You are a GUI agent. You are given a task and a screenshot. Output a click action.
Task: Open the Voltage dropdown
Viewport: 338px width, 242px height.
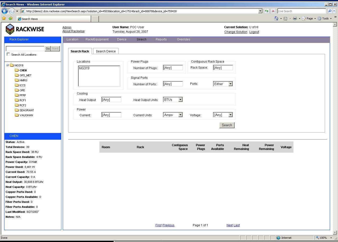pos(230,115)
